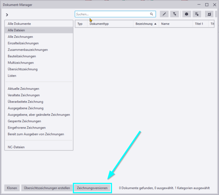Click the list with square icon
This screenshot has height=195, width=219.
pyautogui.click(x=197, y=14)
